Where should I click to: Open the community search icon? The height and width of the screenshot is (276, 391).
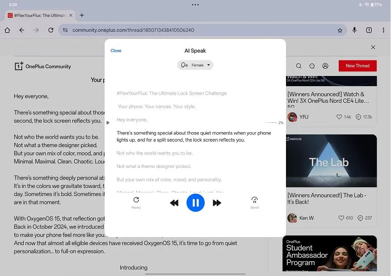[299, 66]
